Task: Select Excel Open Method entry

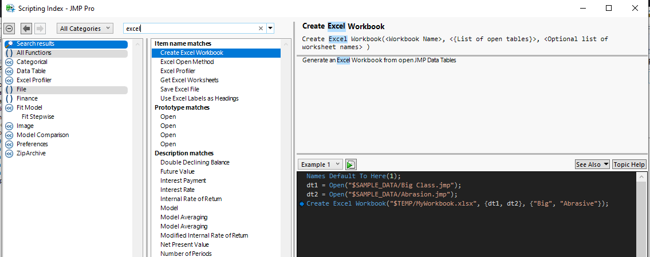Action: click(187, 62)
